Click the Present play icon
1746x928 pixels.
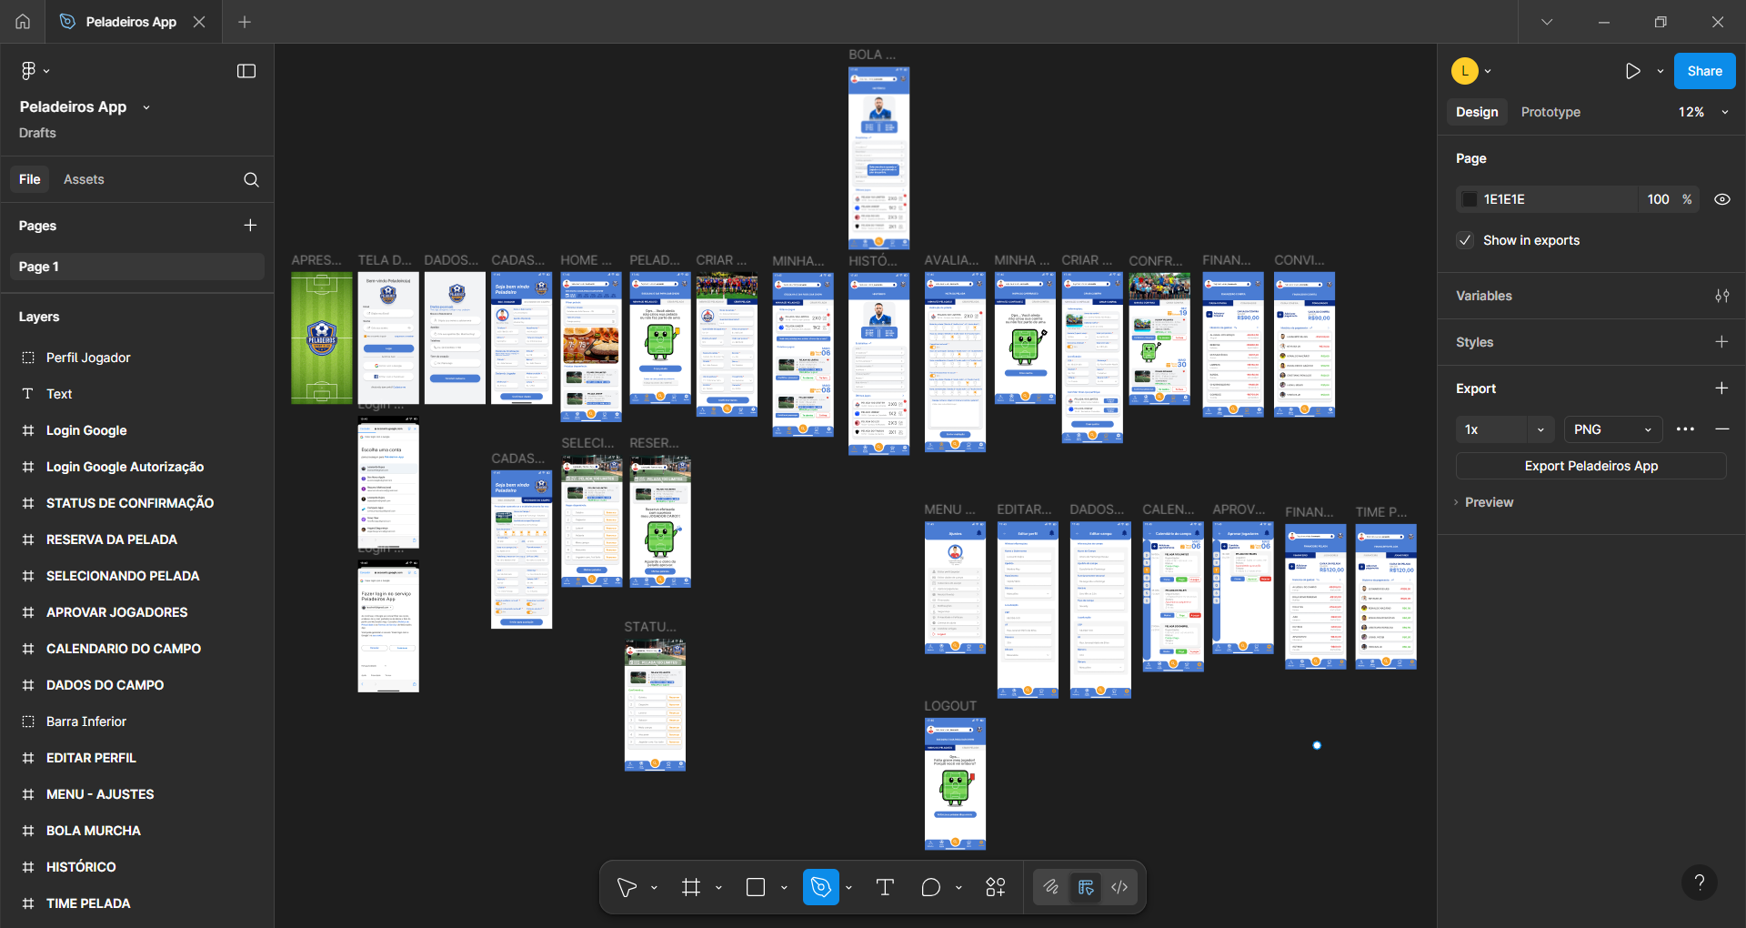(x=1633, y=71)
